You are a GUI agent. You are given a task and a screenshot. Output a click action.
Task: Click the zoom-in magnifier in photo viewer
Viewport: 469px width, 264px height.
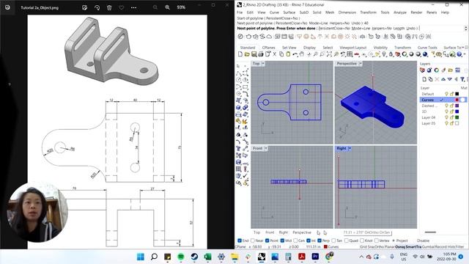[x=168, y=7]
